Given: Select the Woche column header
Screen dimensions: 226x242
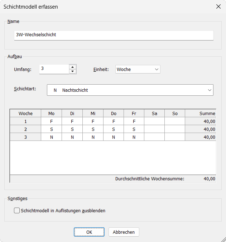Looking at the screenshot, I should pos(25,113).
